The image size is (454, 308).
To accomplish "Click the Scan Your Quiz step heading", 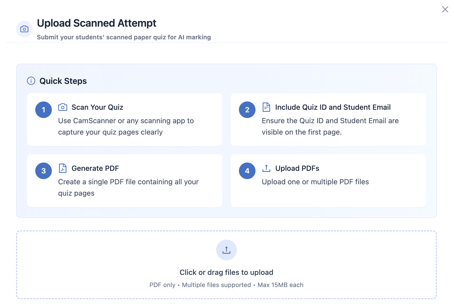I will 97,107.
